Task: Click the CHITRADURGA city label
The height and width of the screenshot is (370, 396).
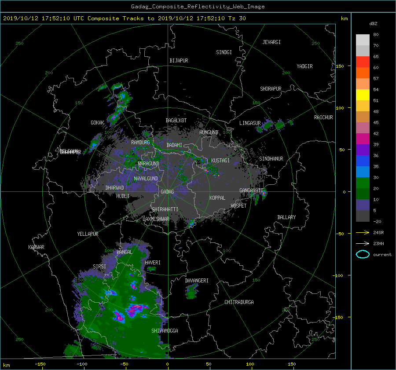Action: click(239, 302)
